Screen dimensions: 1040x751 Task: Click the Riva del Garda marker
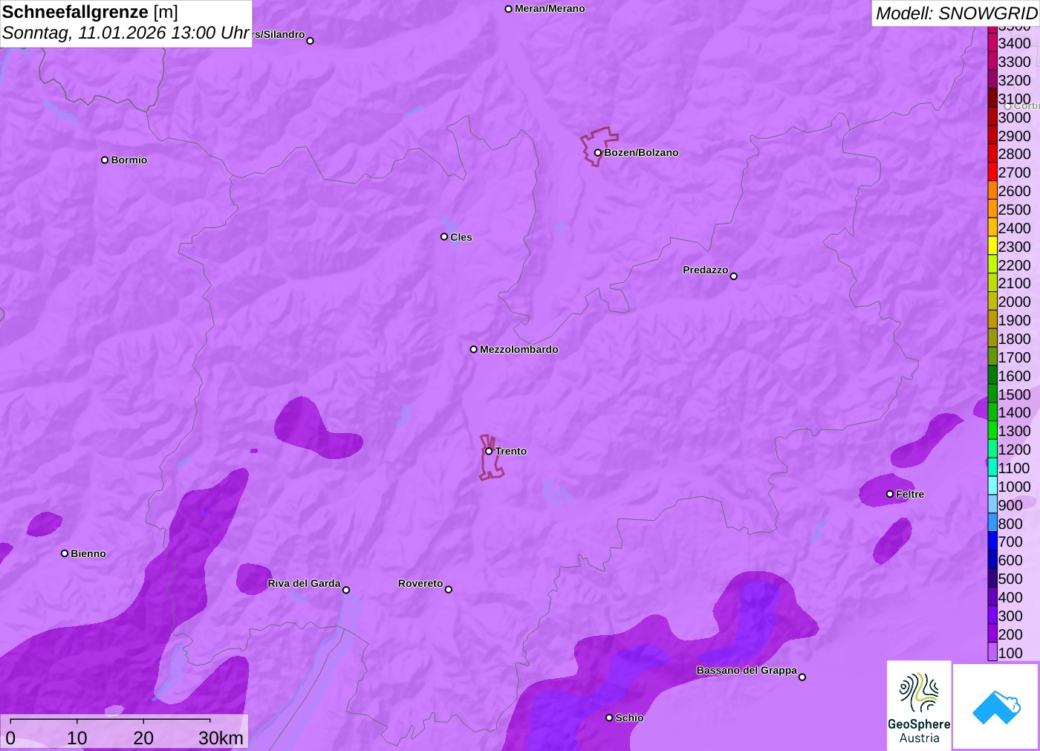[346, 590]
